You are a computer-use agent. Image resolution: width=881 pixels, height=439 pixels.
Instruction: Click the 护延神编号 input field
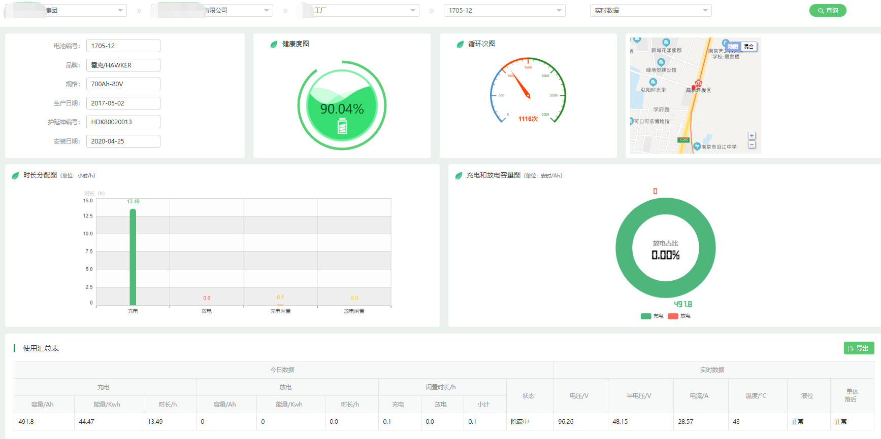[123, 122]
